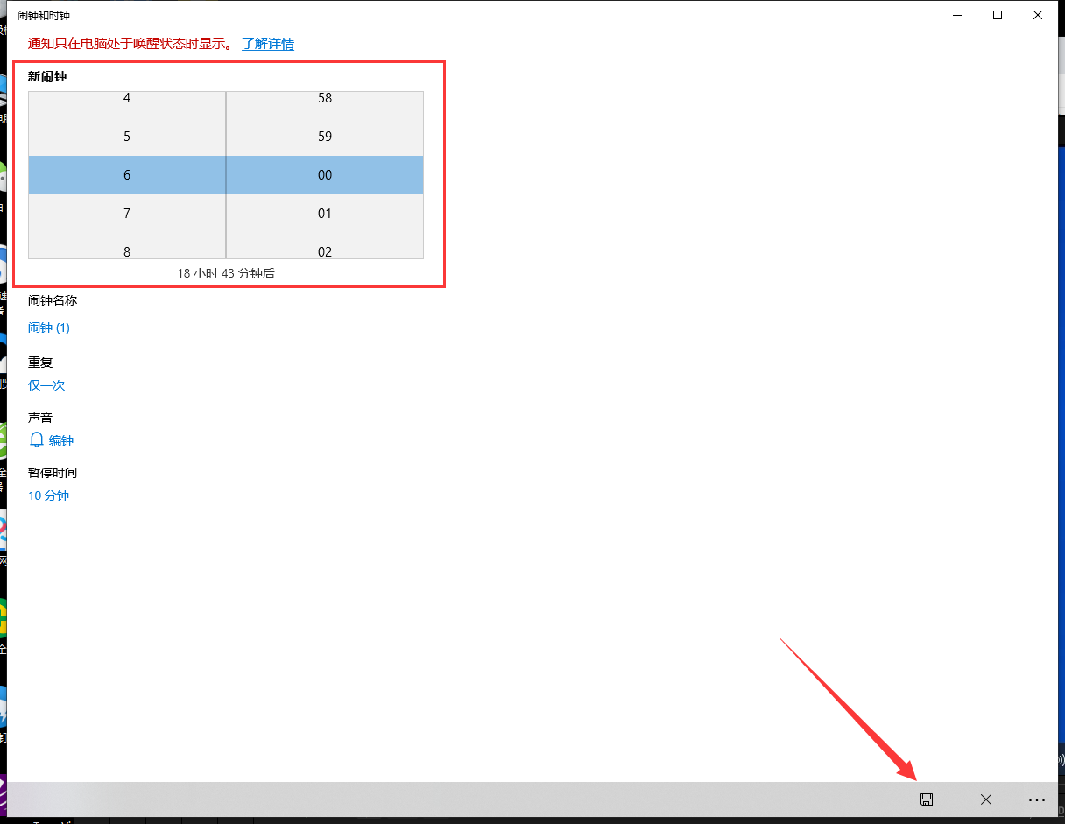Open the 了解详情 link
This screenshot has width=1065, height=824.
point(268,43)
